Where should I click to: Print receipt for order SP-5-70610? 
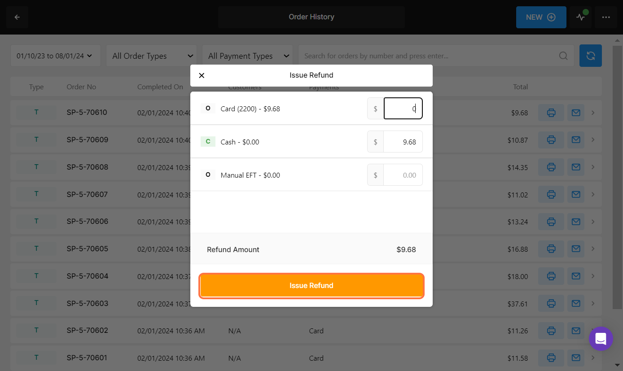(x=551, y=113)
